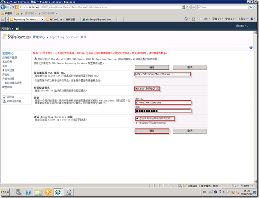Click the command bar Help question icon
This screenshot has width=259, height=198.
click(x=252, y=19)
